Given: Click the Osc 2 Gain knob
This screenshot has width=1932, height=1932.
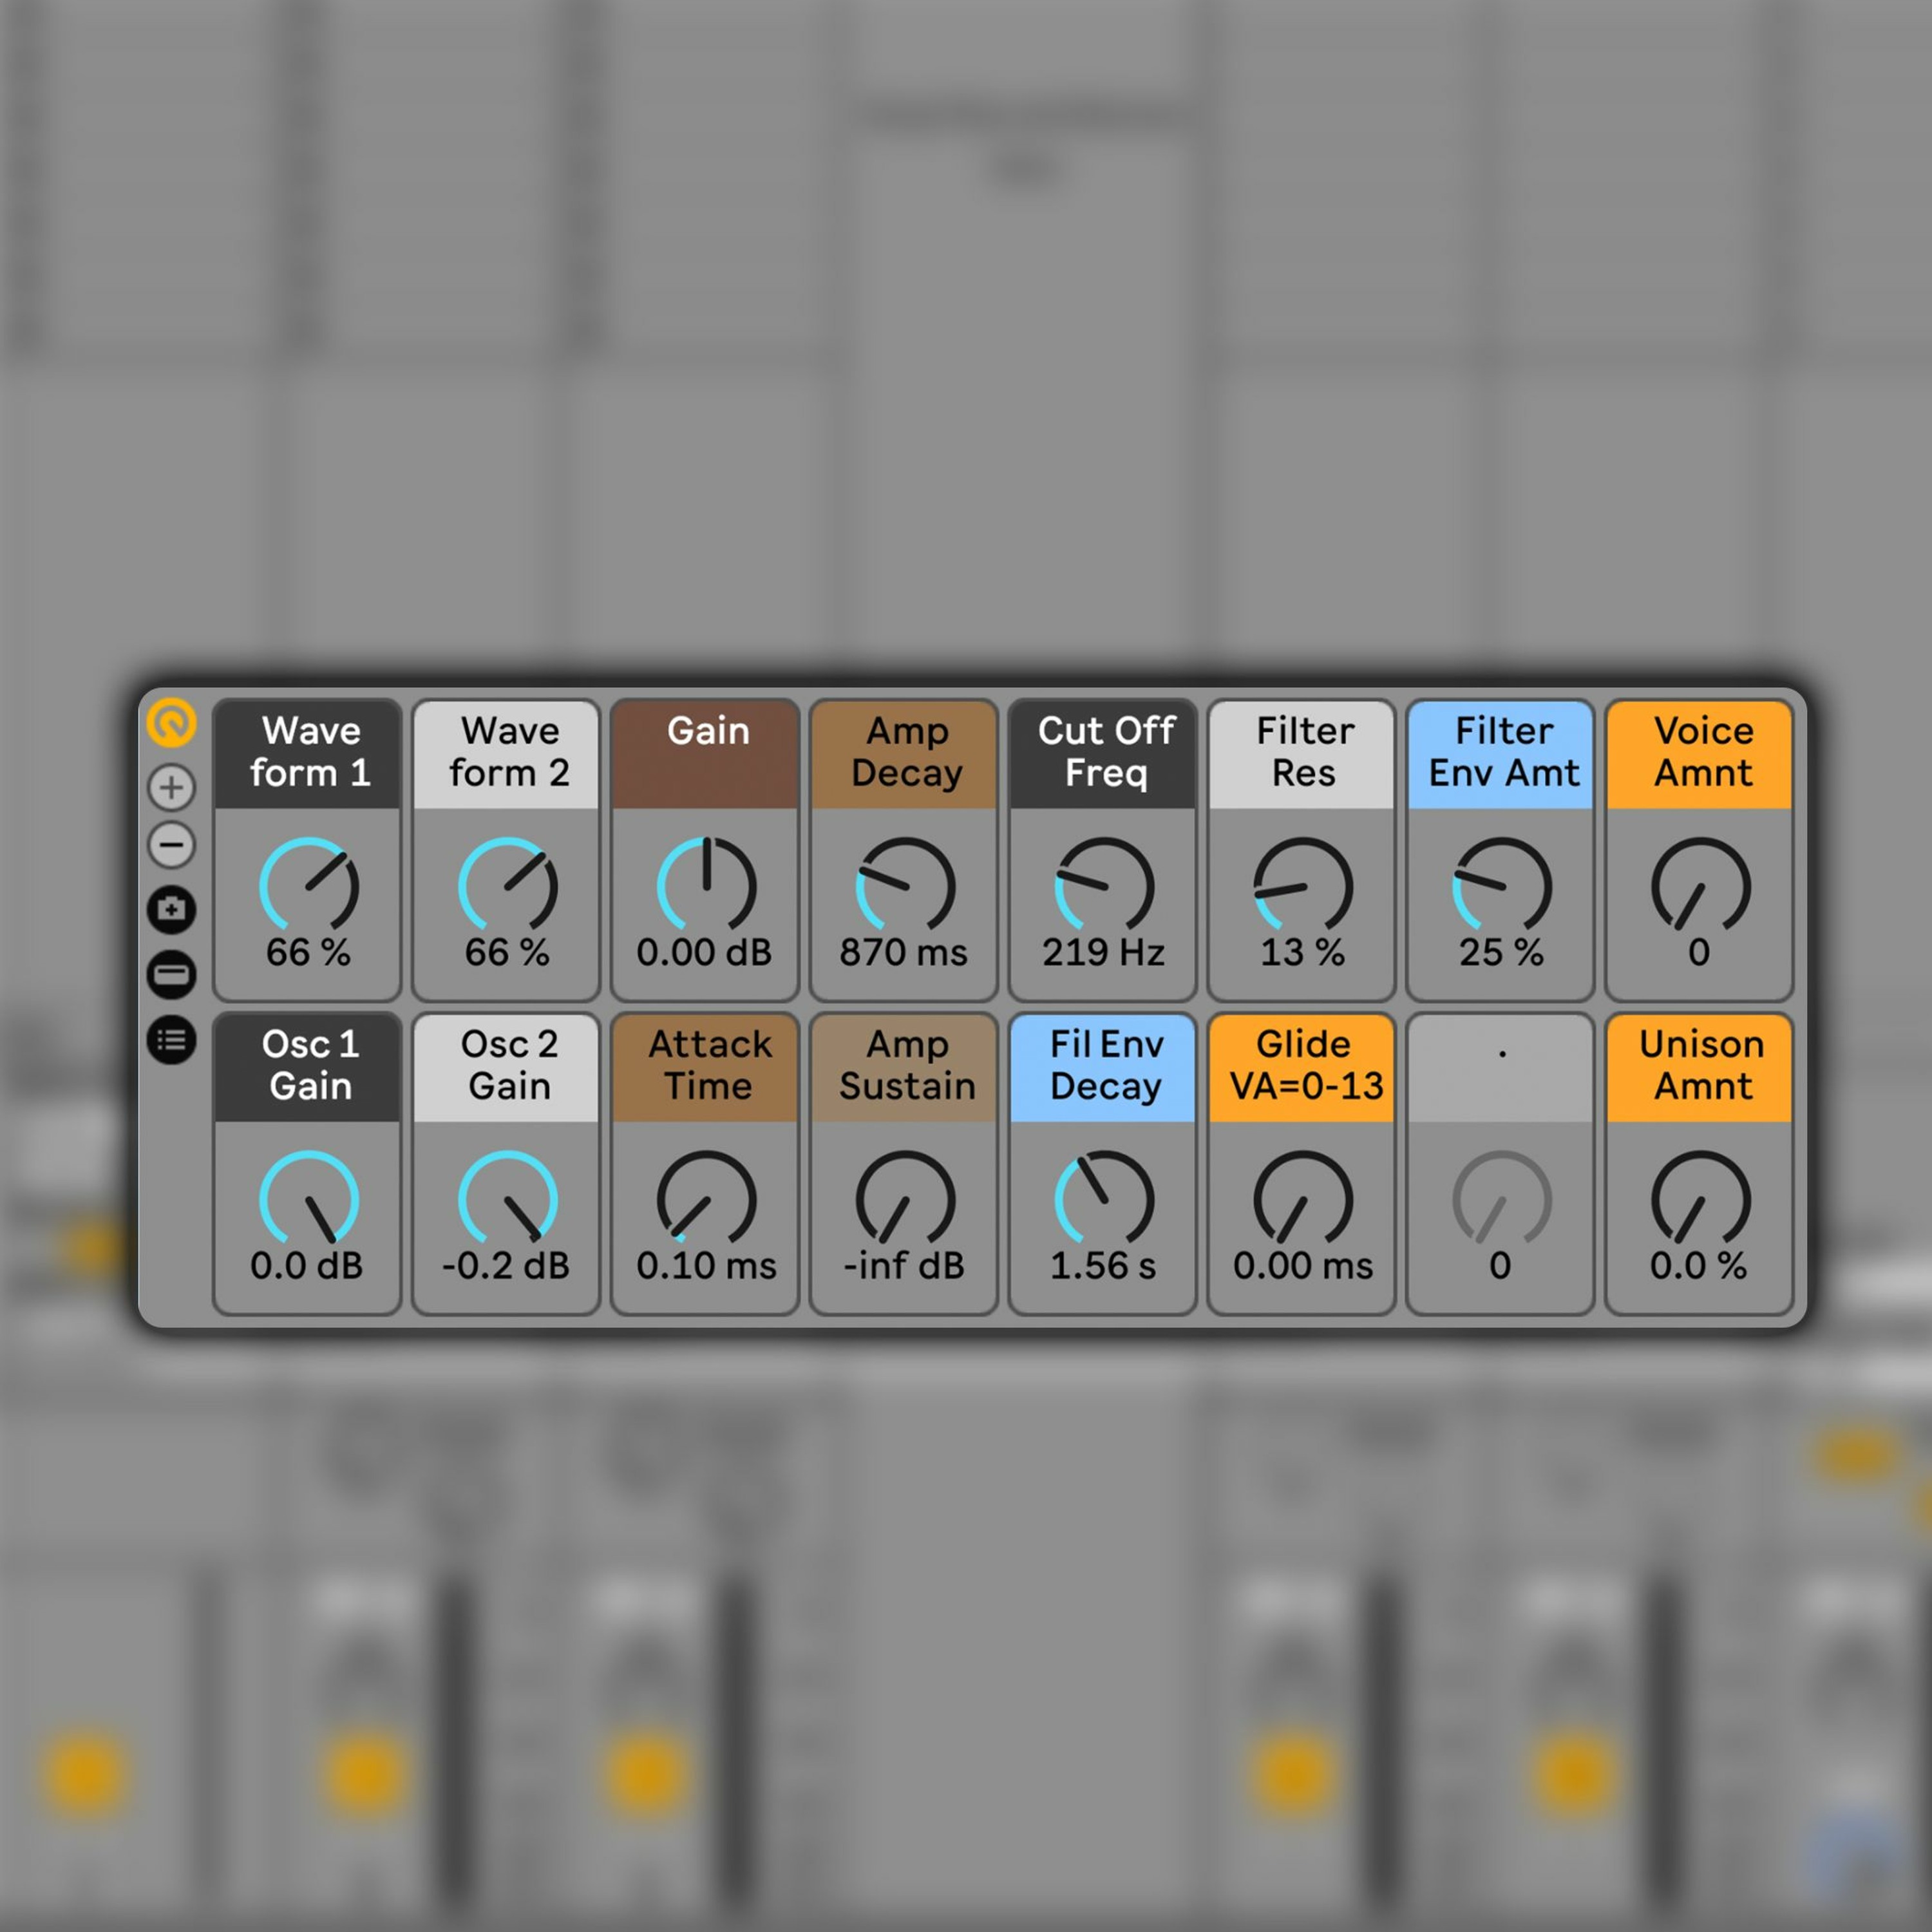Looking at the screenshot, I should (x=507, y=1199).
